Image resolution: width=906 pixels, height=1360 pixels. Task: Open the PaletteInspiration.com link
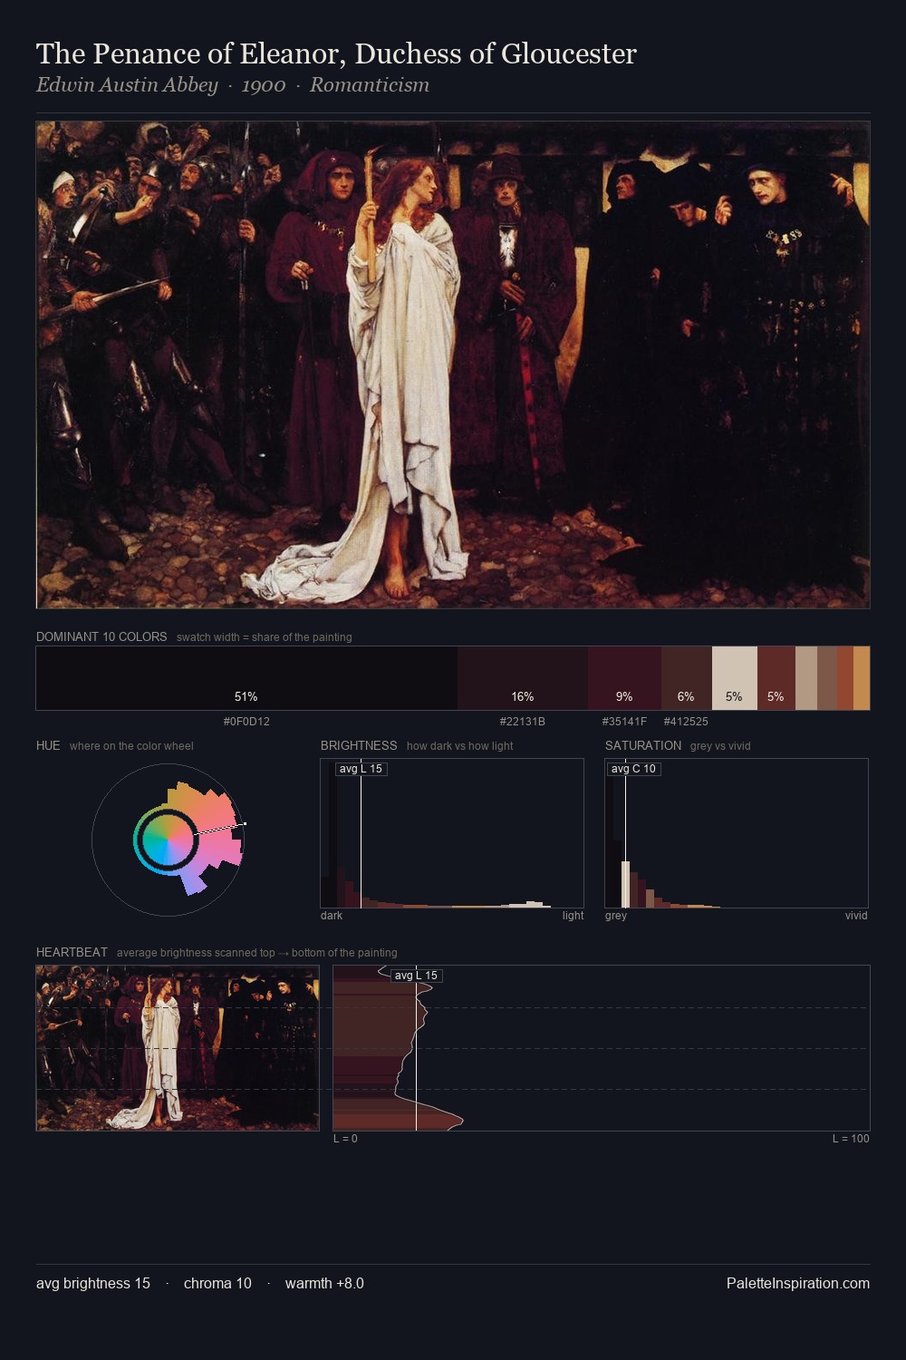coord(798,1283)
